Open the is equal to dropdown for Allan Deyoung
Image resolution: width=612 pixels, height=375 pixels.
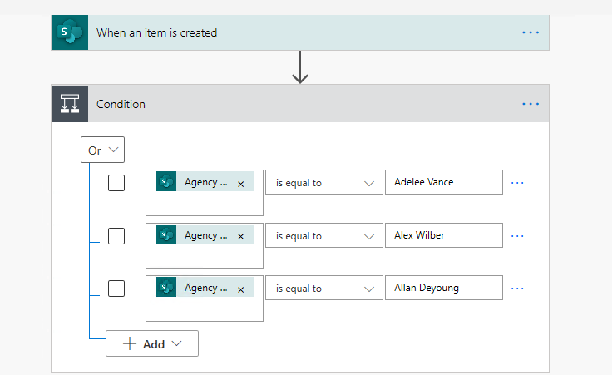coord(323,289)
